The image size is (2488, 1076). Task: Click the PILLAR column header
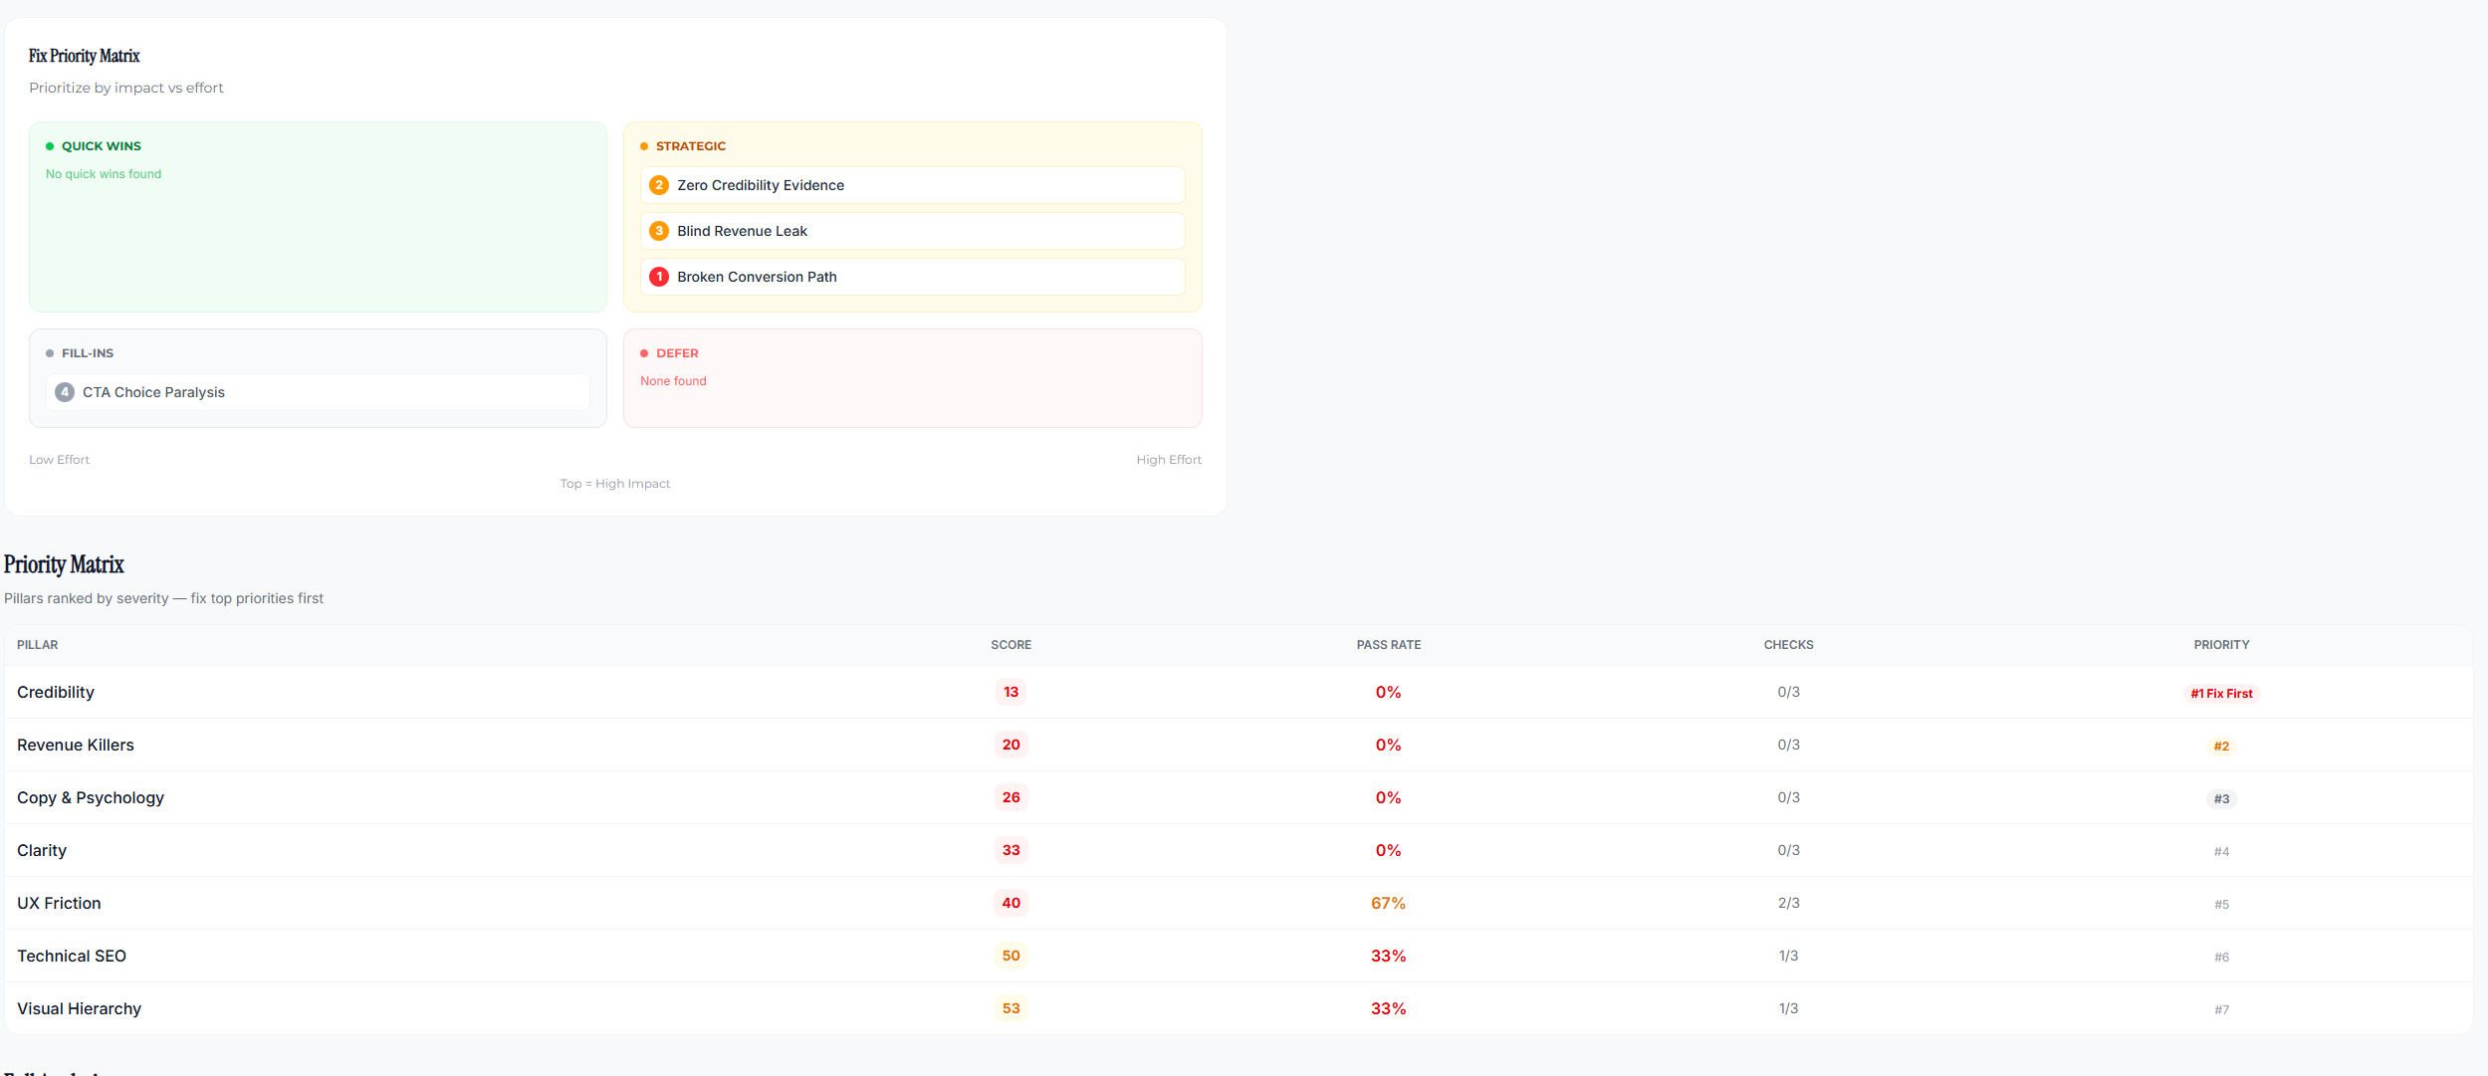click(36, 644)
